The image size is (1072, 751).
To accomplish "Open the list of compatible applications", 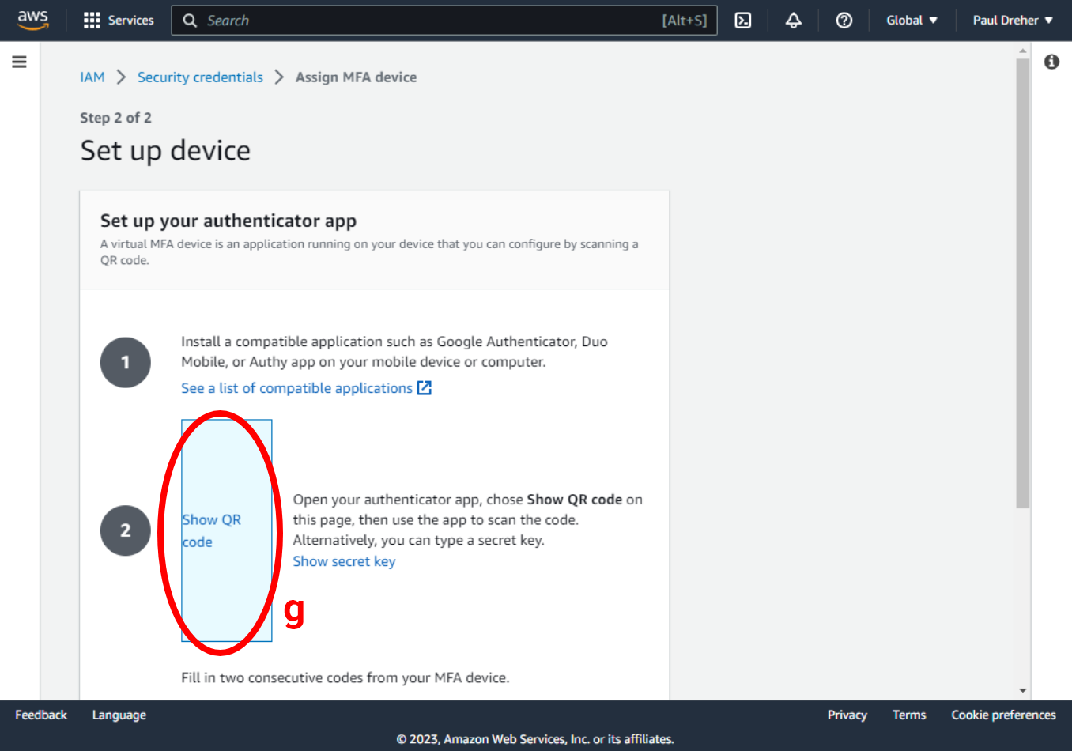I will pos(296,388).
